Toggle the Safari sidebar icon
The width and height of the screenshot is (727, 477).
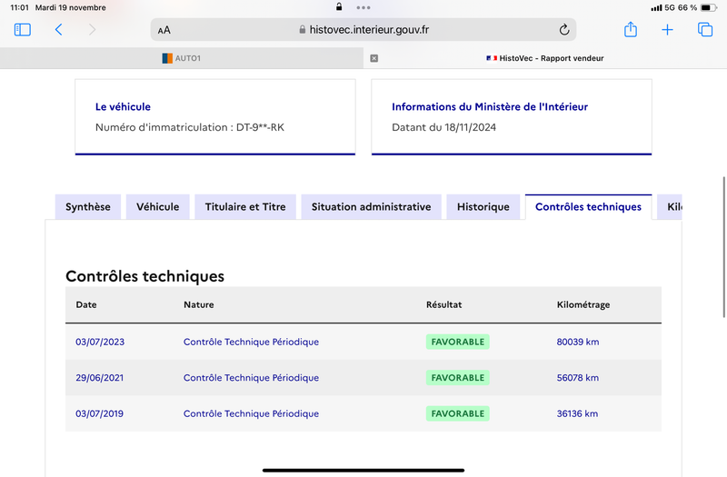pos(22,30)
